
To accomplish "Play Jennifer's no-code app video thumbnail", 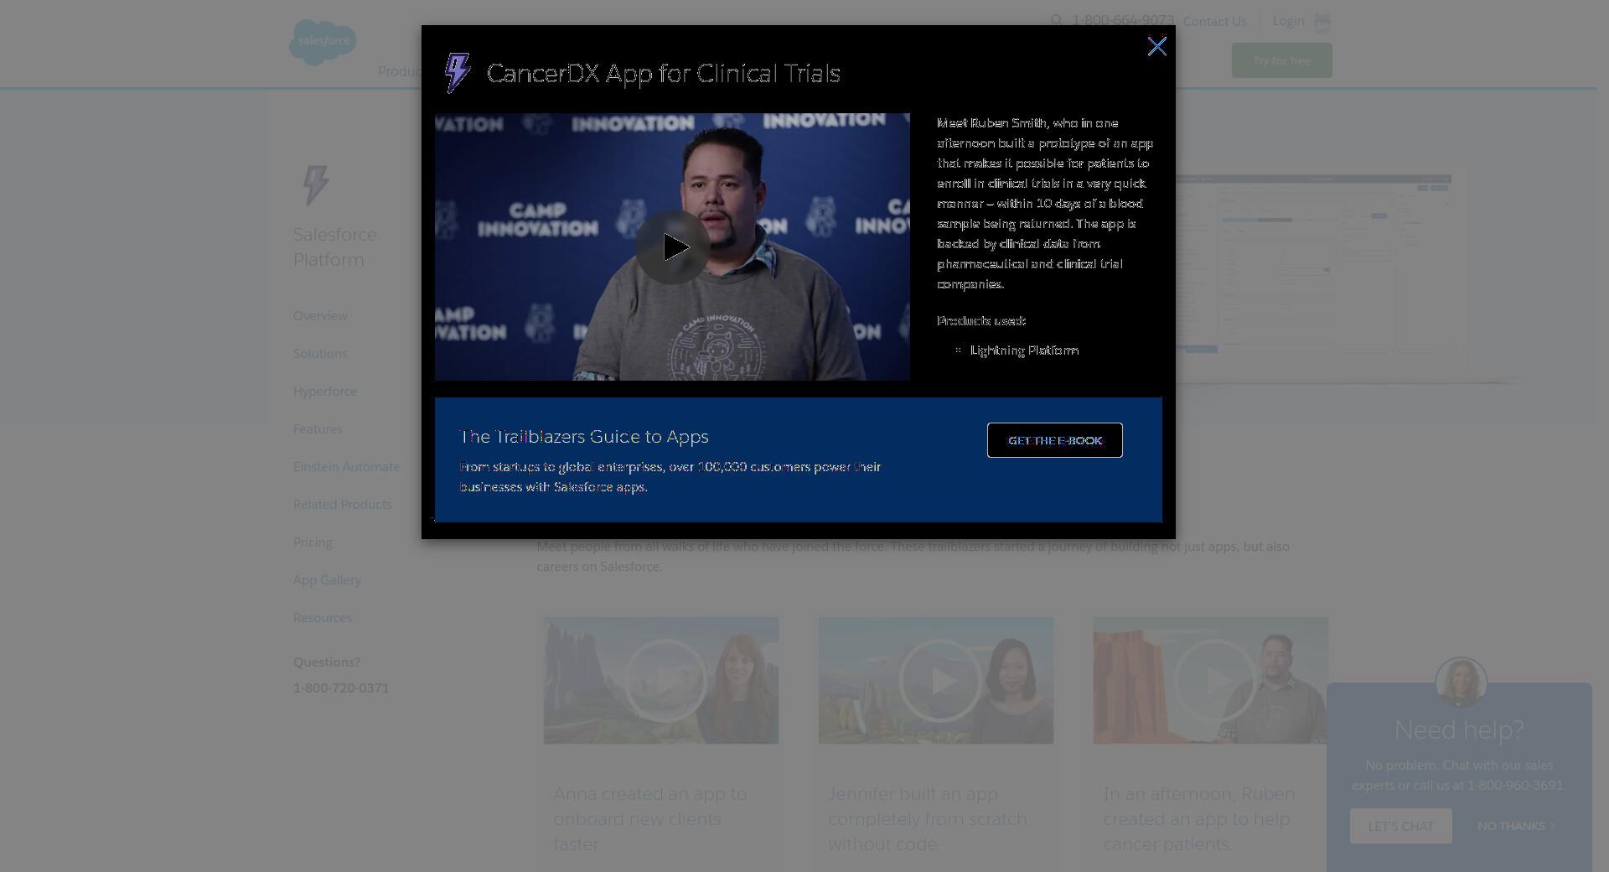I will point(936,681).
